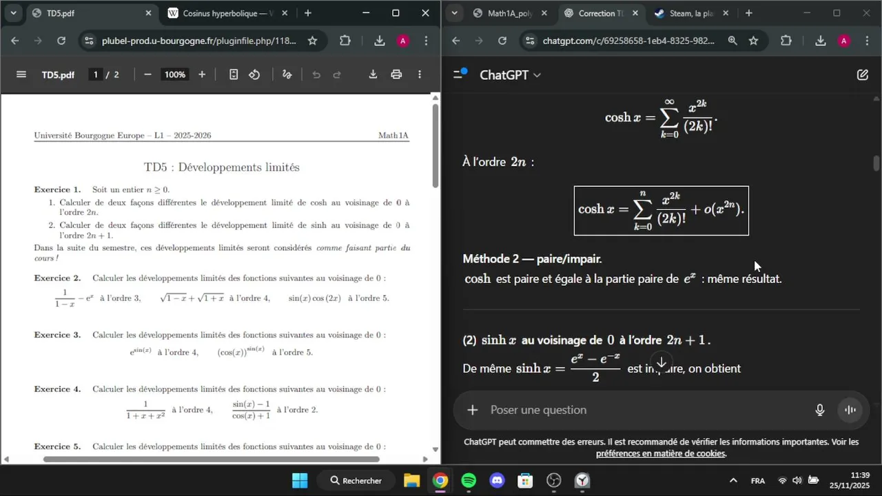This screenshot has width=882, height=496.
Task: Jump to bottom of ChatGPT conversation arrow
Action: coord(661,362)
